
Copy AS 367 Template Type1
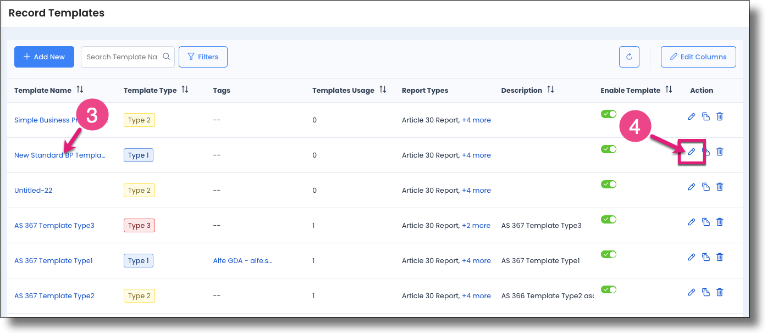[706, 257]
